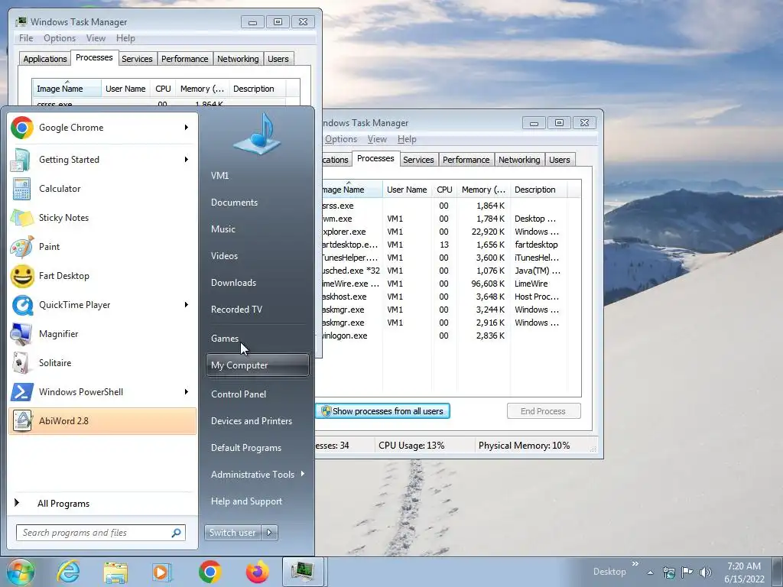The image size is (783, 587).
Task: Click the Switch user button
Action: tap(233, 533)
